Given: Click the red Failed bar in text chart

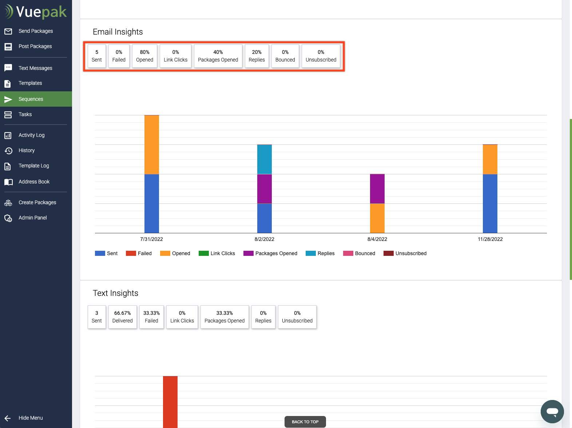Looking at the screenshot, I should [x=170, y=402].
